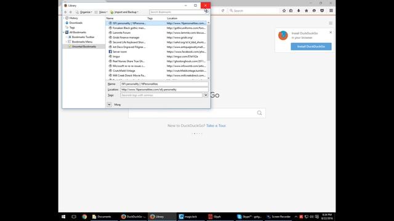Image resolution: width=394 pixels, height=221 pixels.
Task: Click the Facebook icon of Server room bookmark
Action: click(x=110, y=52)
